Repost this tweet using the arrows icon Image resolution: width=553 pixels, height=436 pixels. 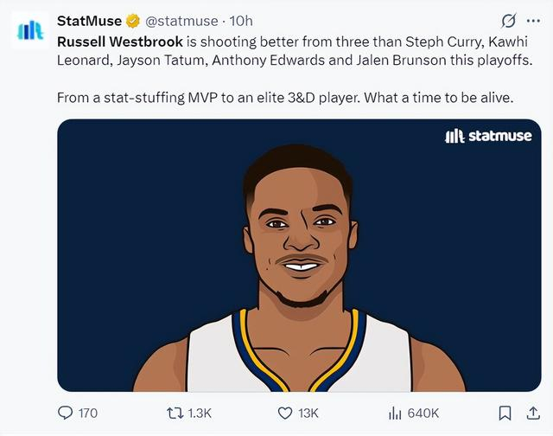[173, 414]
